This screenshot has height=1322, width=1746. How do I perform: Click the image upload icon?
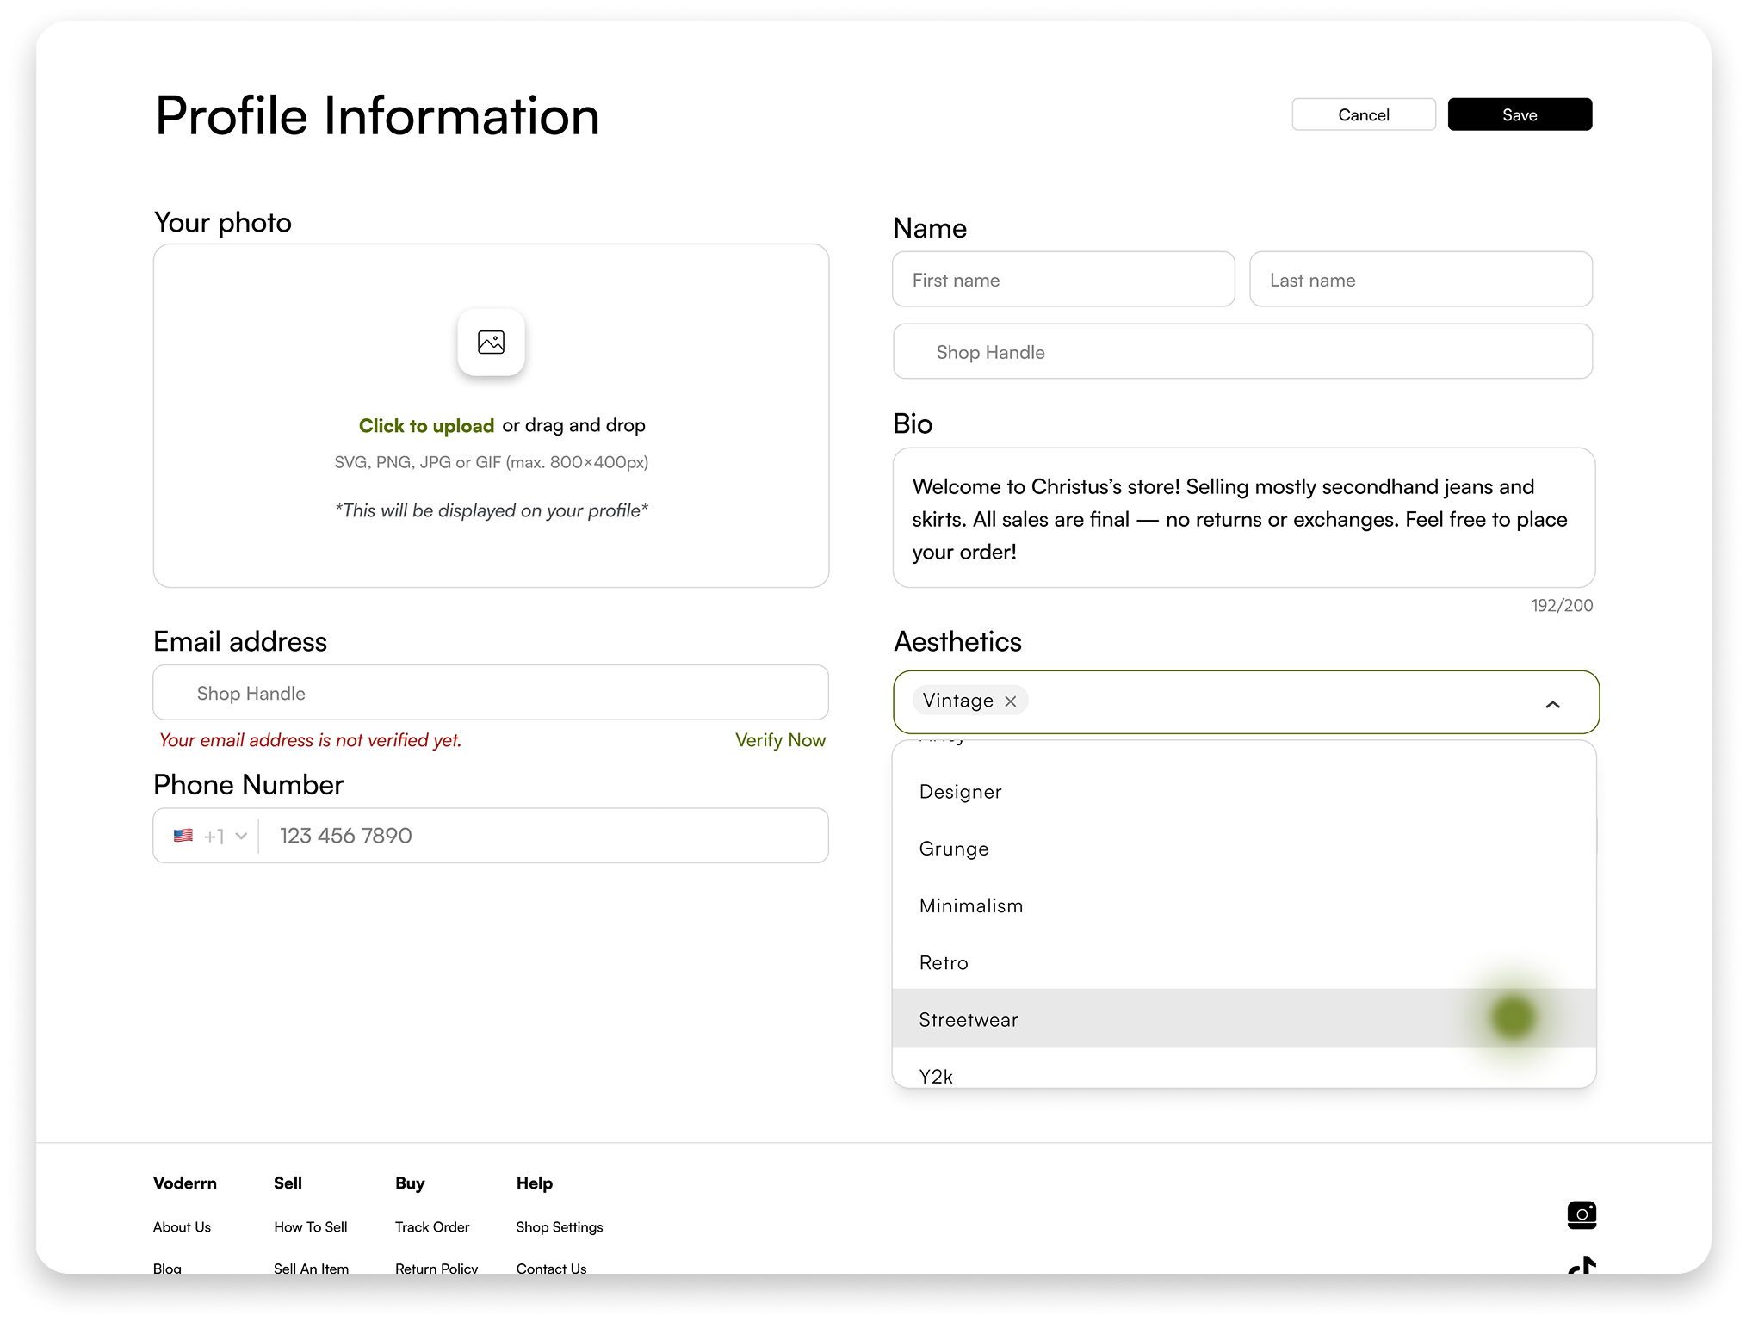[491, 343]
